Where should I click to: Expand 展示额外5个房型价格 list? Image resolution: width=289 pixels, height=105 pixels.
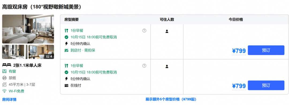pyautogui.click(x=171, y=99)
